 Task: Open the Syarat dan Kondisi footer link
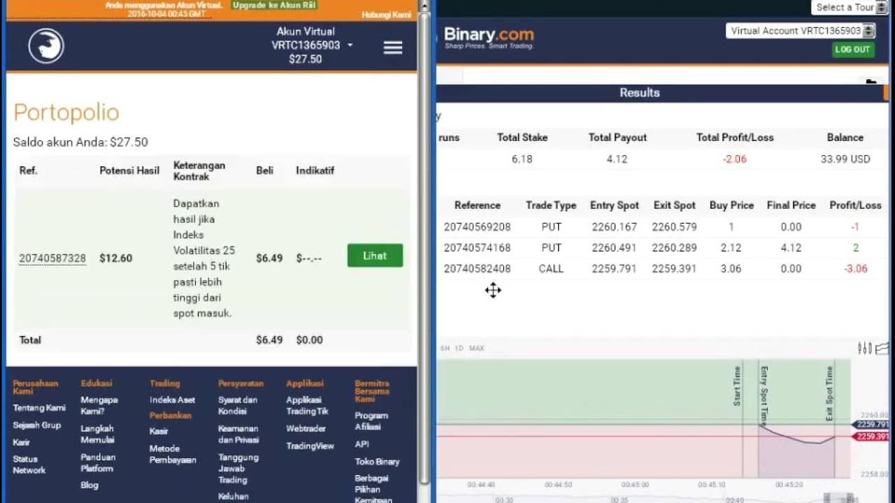click(238, 405)
